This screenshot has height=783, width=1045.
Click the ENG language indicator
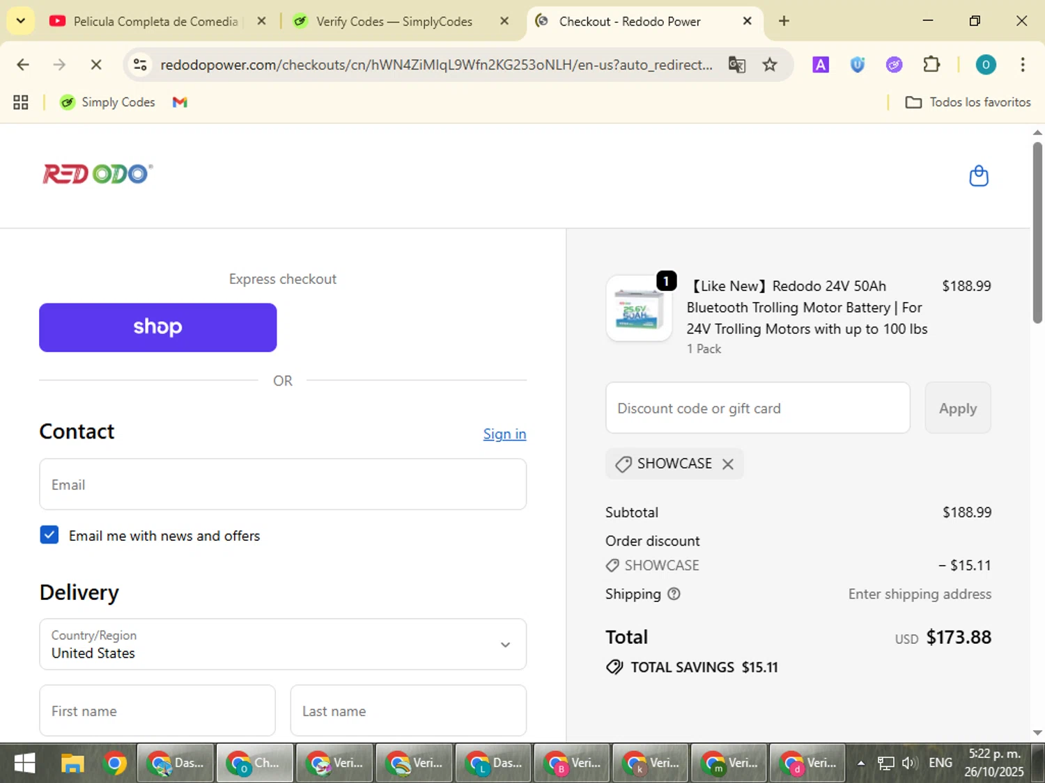click(940, 764)
